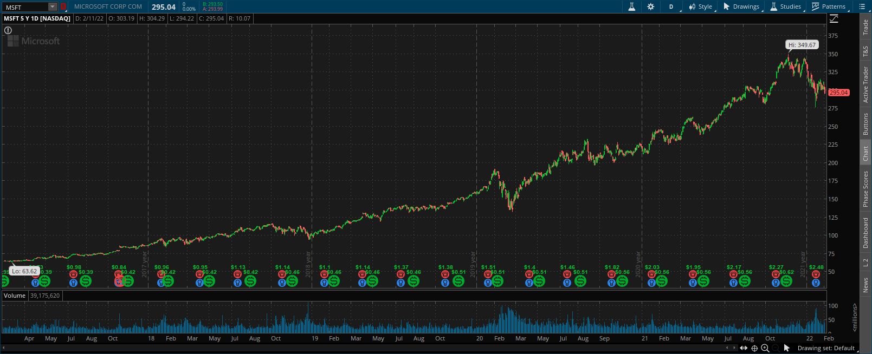Open the Style menu
Image resolution: width=872 pixels, height=354 pixels.
pos(701,6)
